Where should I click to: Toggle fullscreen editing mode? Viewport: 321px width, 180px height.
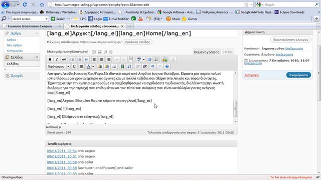click(149, 59)
